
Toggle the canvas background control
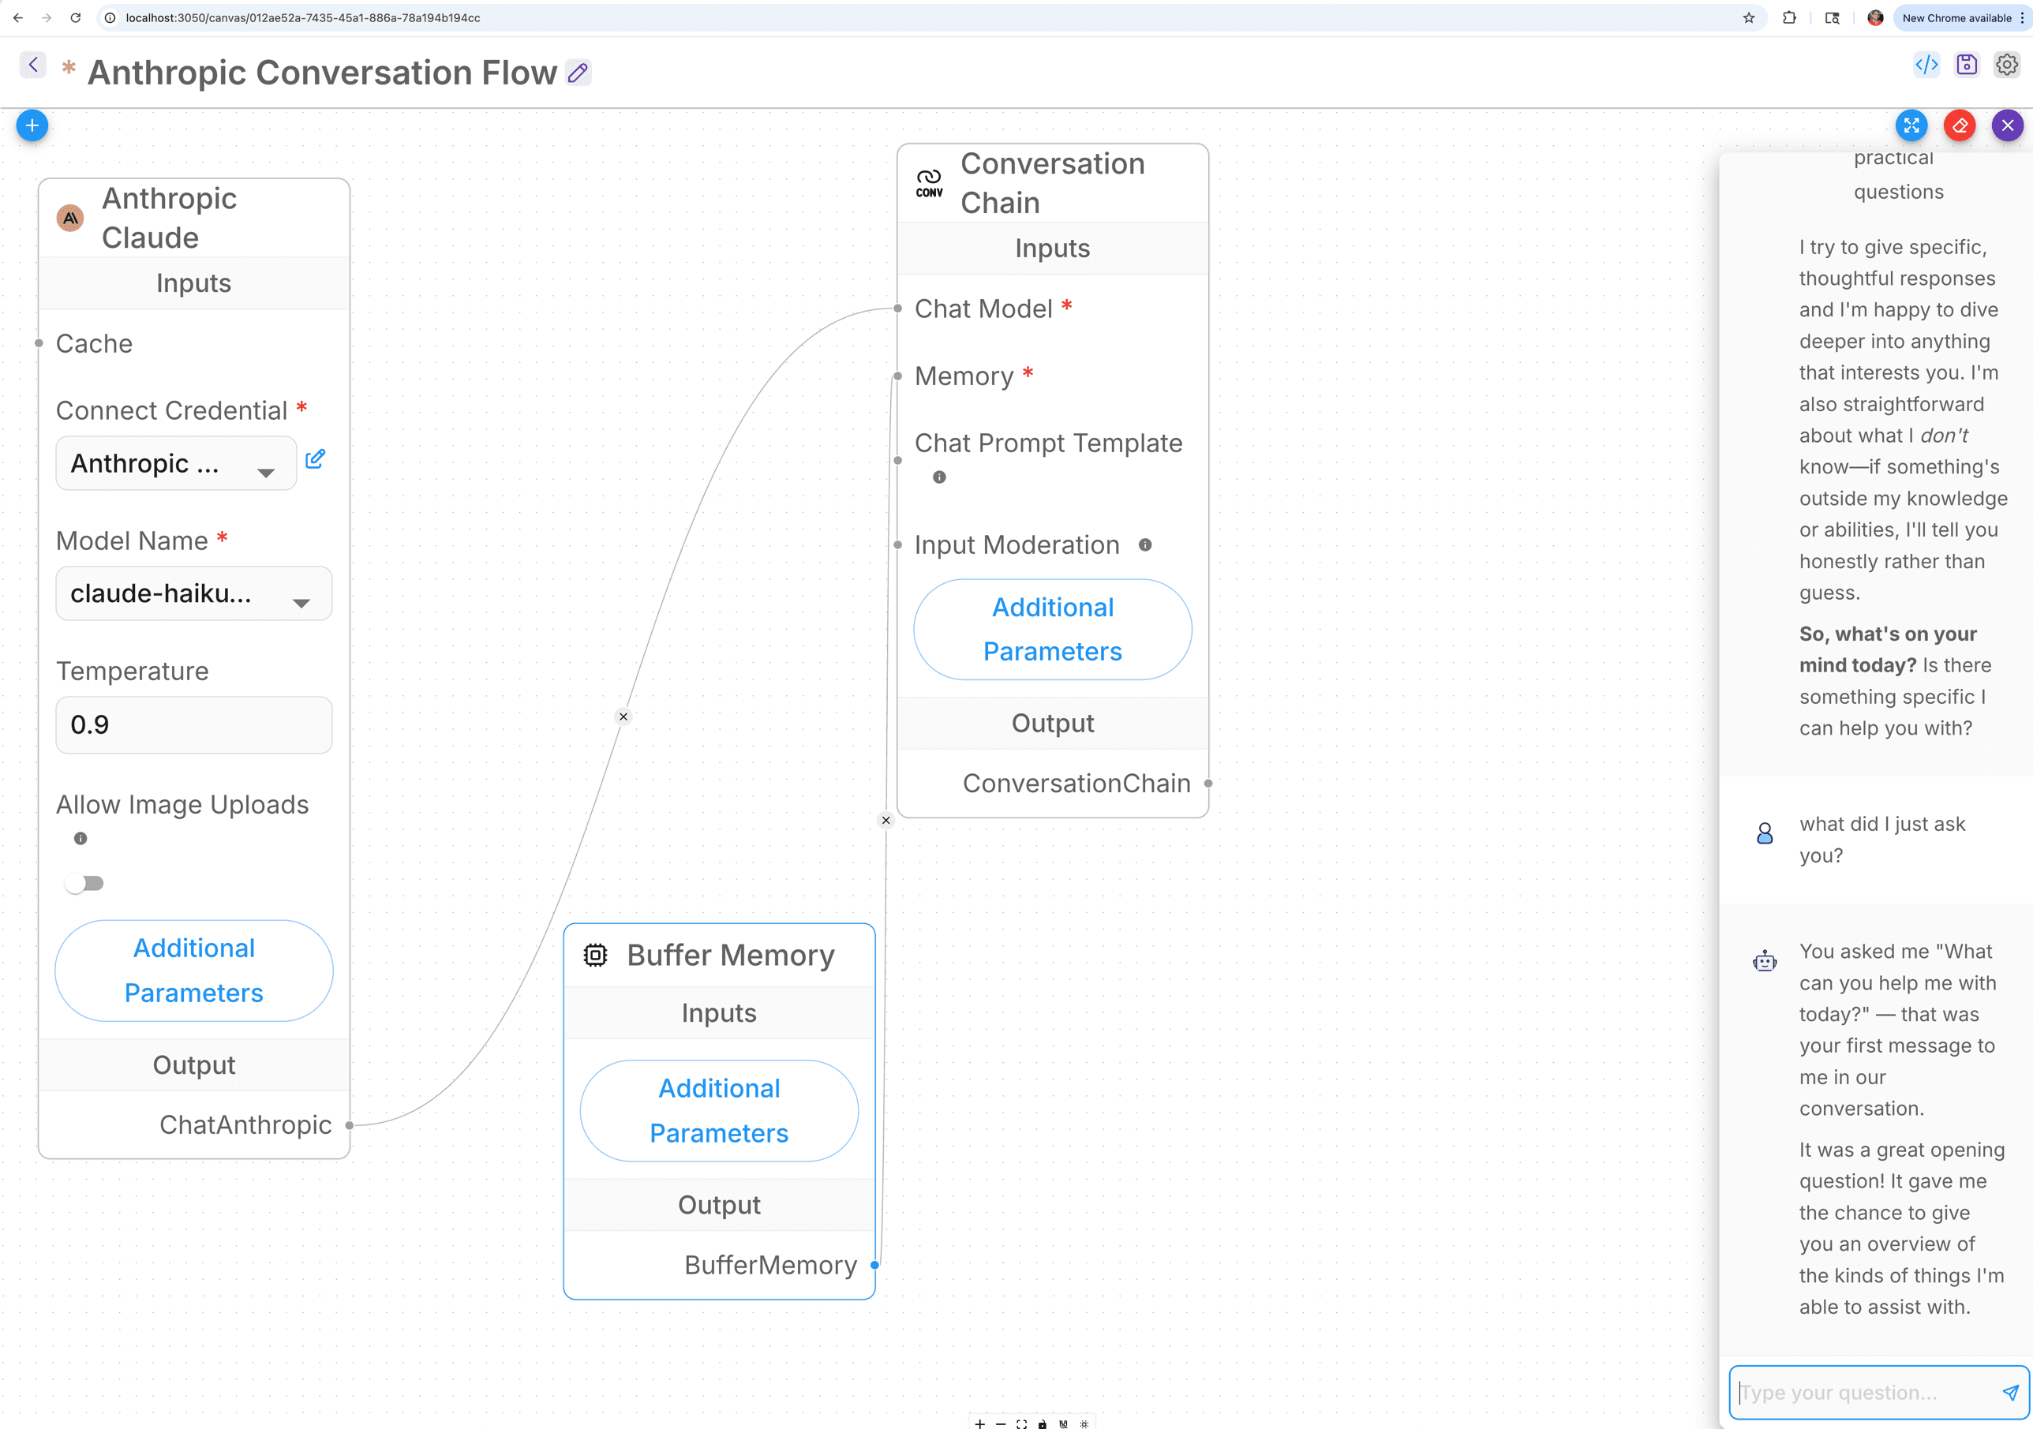[1084, 1423]
